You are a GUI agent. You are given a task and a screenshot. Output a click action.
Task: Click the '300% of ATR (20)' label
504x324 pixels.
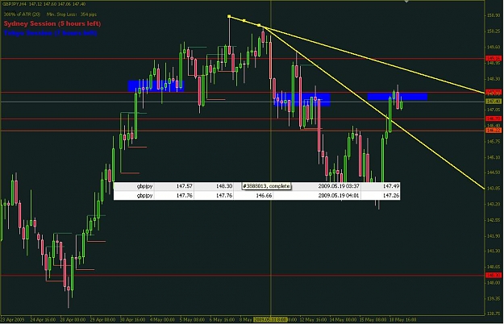[x=23, y=15]
